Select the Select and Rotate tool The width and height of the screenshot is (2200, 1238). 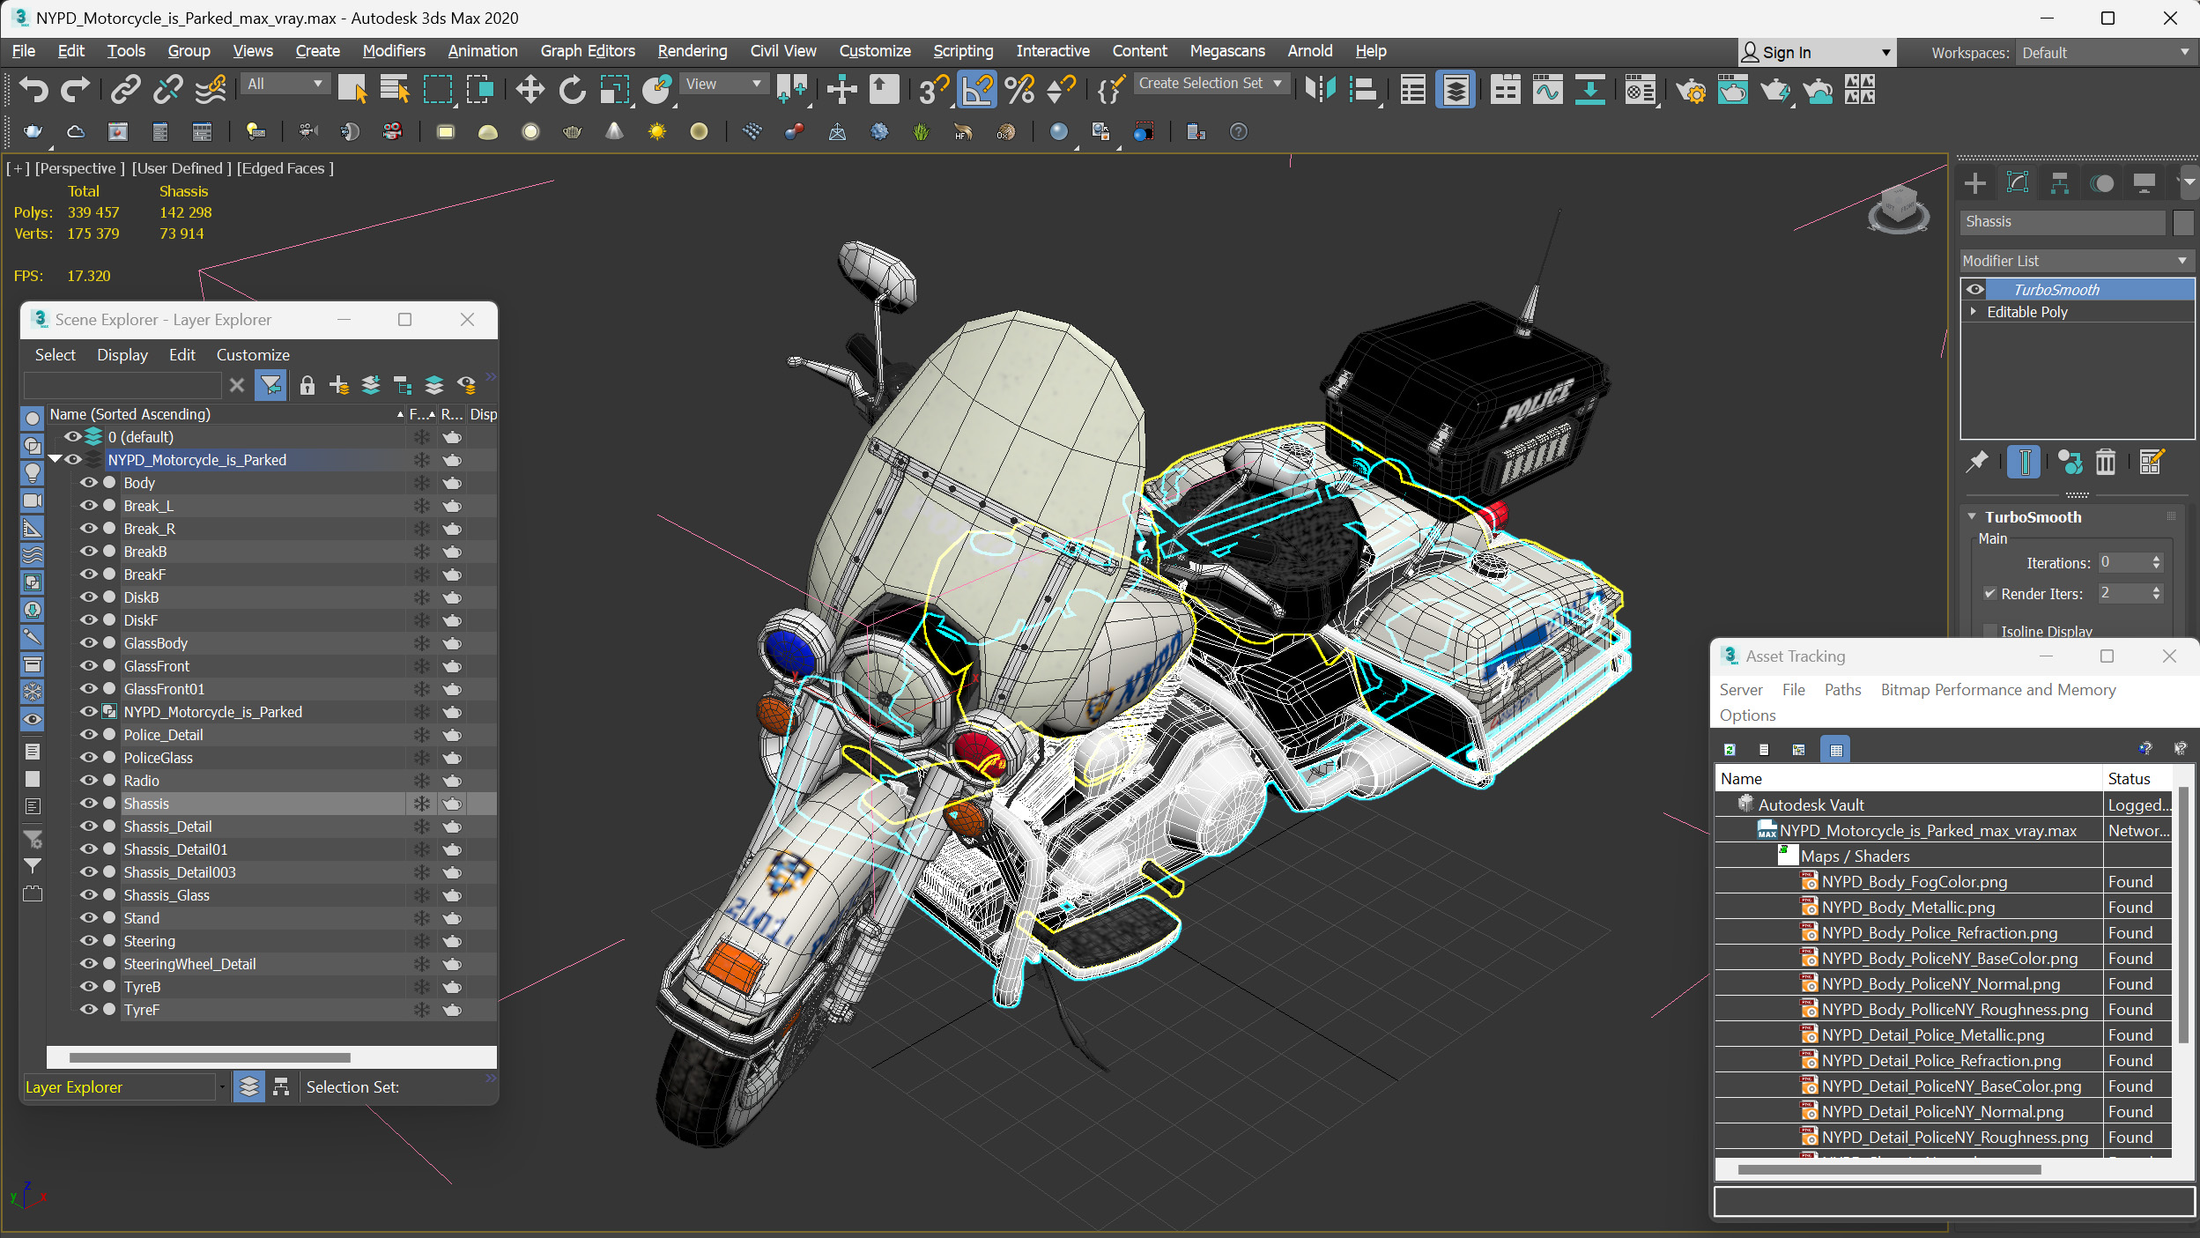pos(572,89)
